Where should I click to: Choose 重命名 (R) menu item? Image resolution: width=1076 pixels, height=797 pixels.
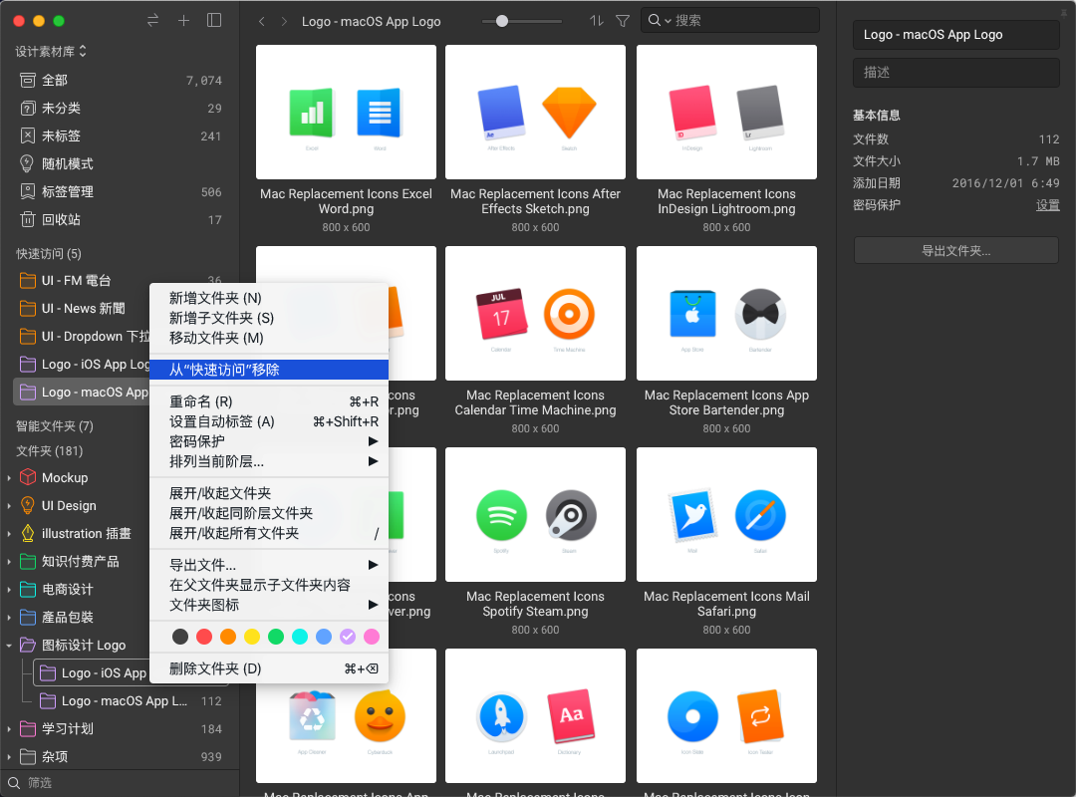269,401
